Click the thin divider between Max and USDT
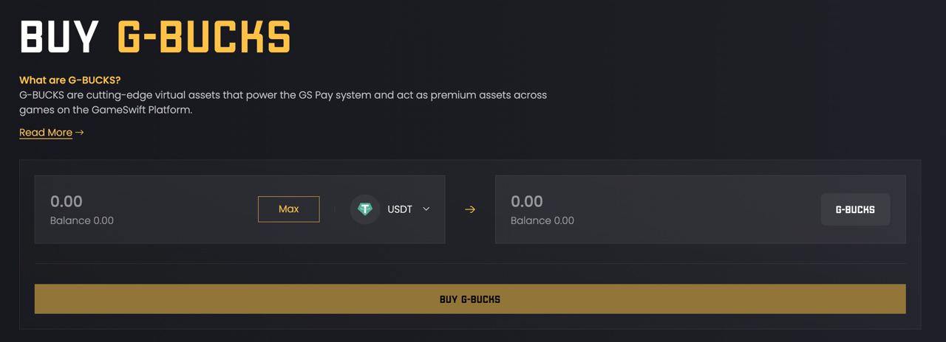This screenshot has width=946, height=342. click(335, 209)
